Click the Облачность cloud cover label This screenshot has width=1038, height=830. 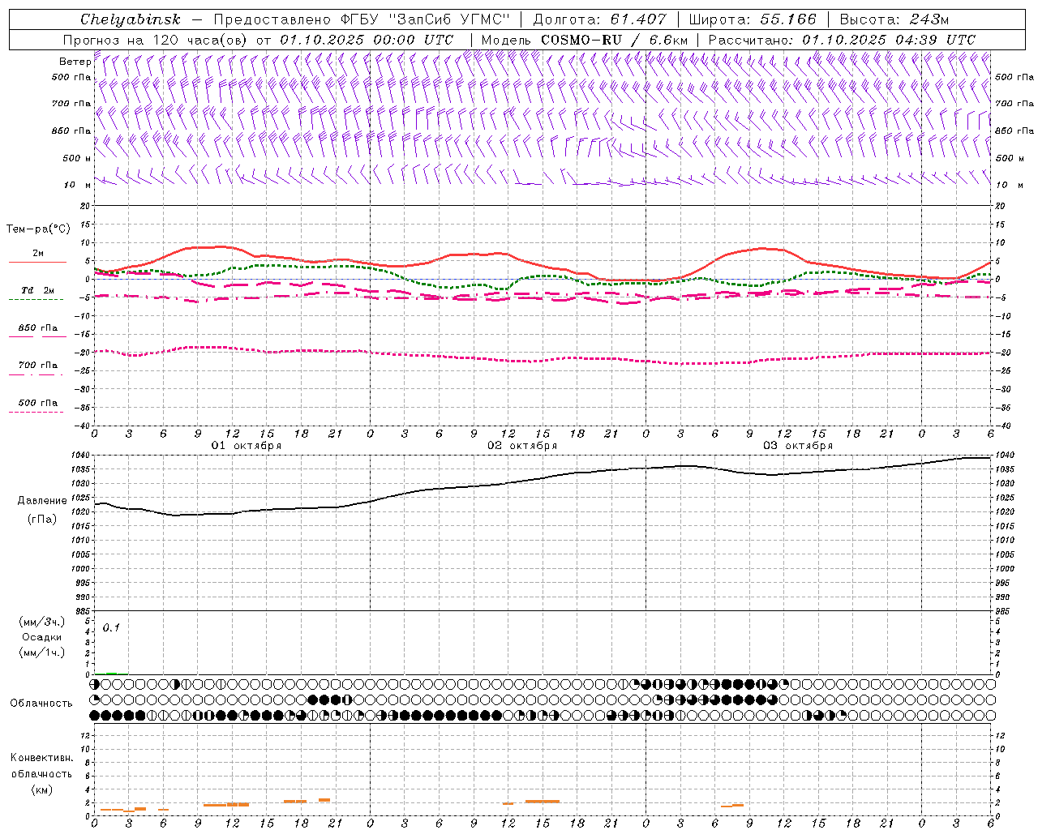41,703
